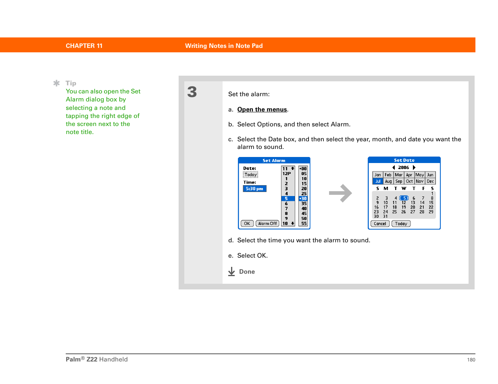Screen dimensions: 498x384
Task: Choose hour 9 in hour list
Action: 287,219
